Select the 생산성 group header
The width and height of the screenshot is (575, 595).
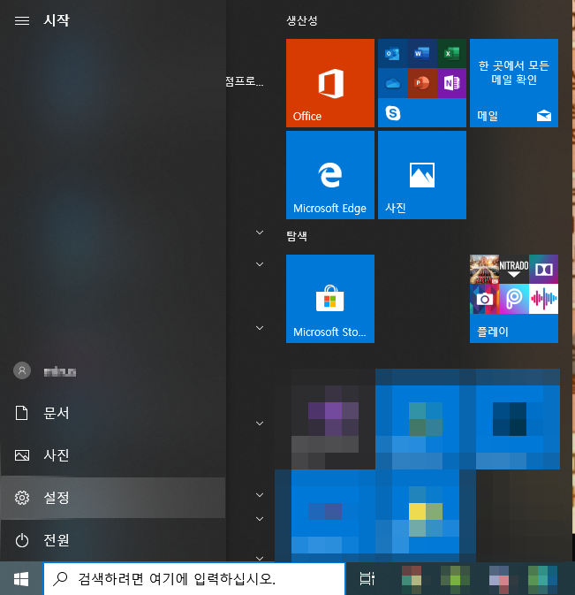tap(302, 20)
